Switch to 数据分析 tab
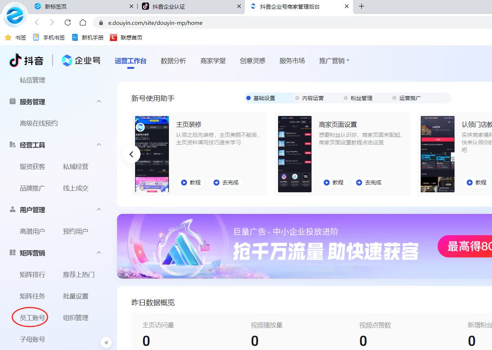 173,61
